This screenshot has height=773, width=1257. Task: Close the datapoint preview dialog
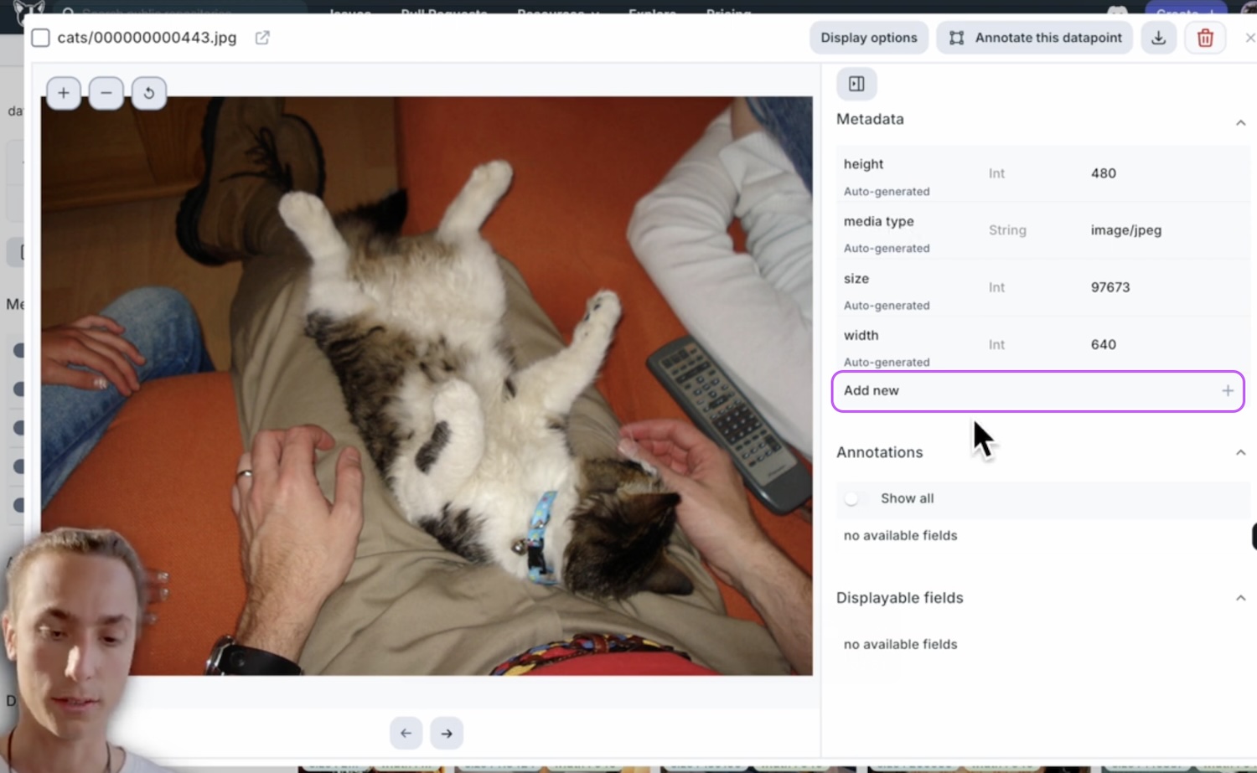(x=1249, y=38)
